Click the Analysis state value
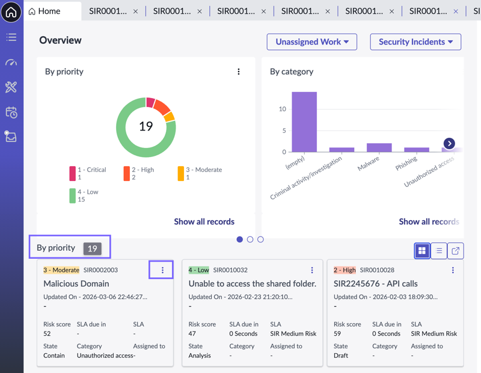The width and height of the screenshot is (481, 373). coord(200,356)
